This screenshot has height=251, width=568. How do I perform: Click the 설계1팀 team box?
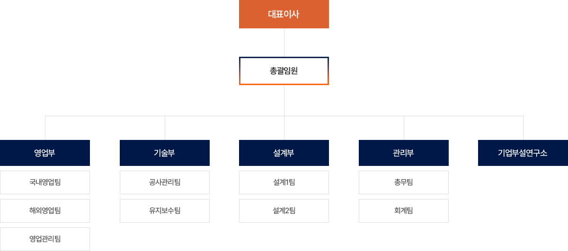[284, 182]
